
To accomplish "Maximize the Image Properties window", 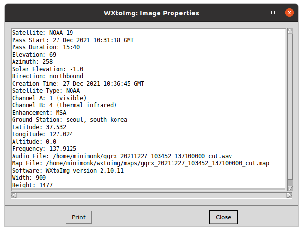I will click(x=273, y=13).
